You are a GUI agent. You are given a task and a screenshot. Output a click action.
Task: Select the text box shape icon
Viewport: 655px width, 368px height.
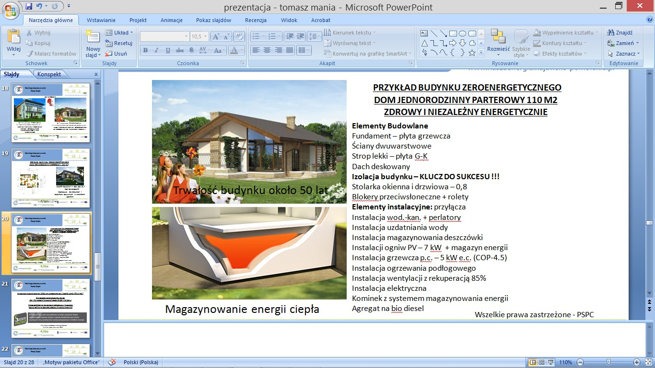click(x=424, y=33)
